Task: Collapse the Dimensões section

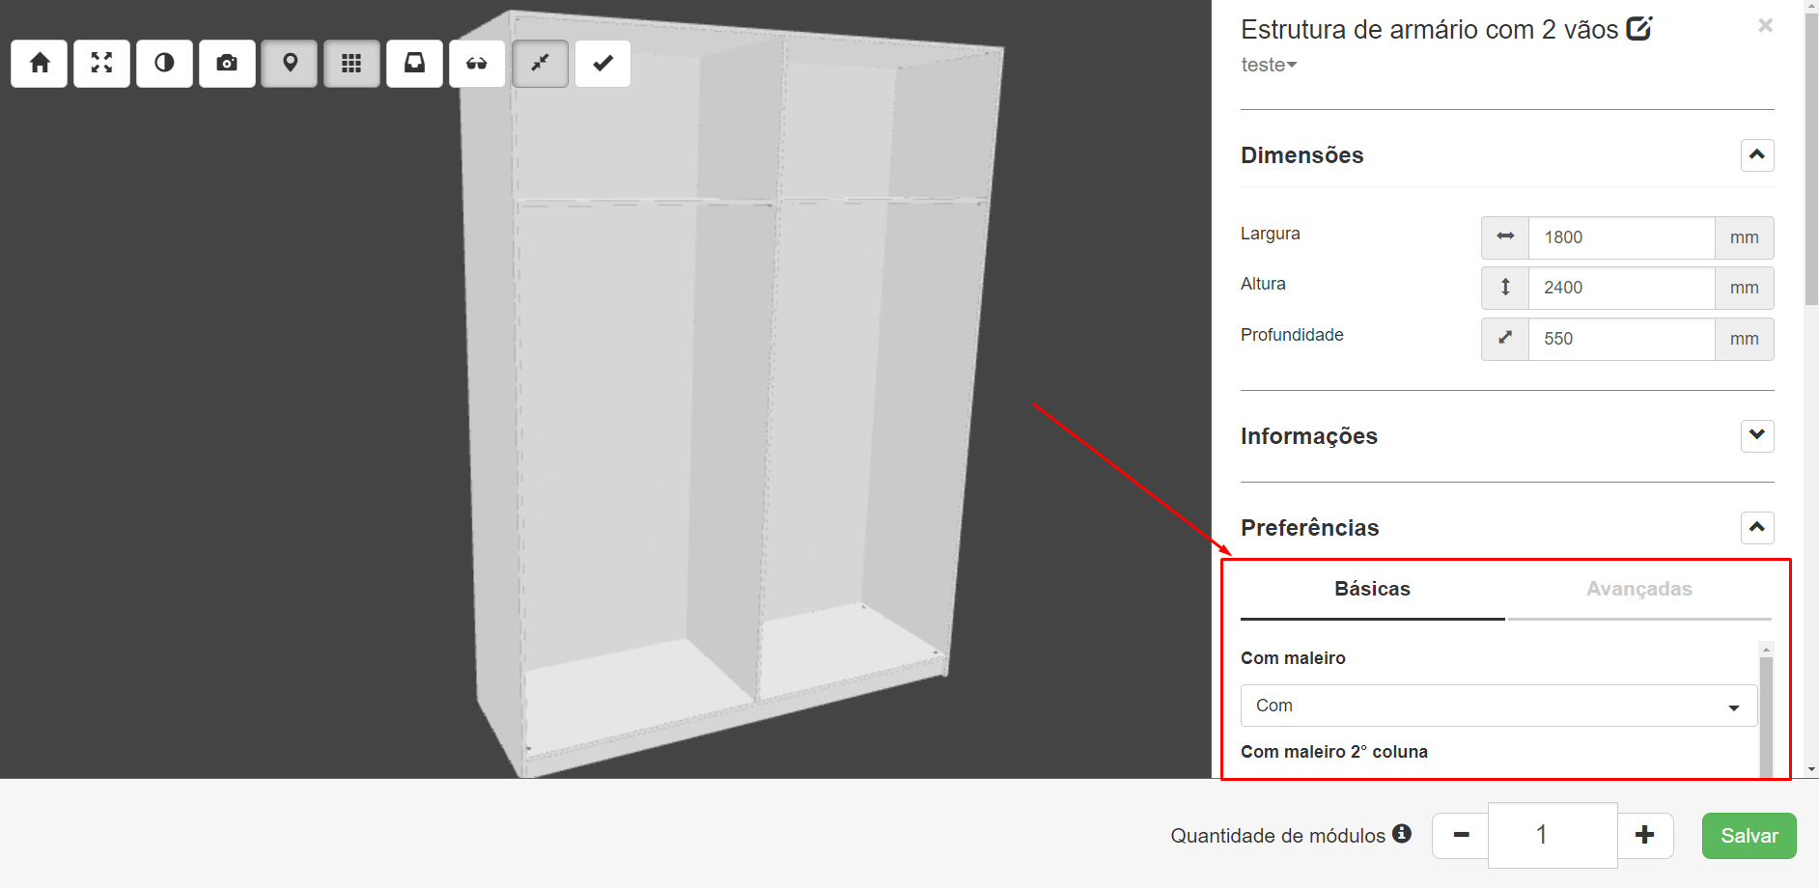Action: pyautogui.click(x=1757, y=155)
